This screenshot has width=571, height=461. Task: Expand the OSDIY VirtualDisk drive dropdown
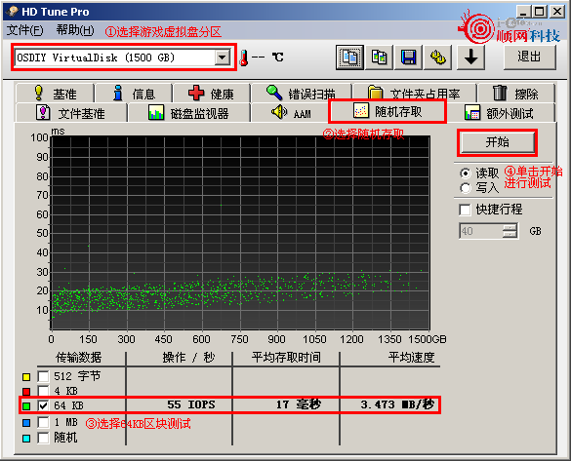(x=223, y=58)
